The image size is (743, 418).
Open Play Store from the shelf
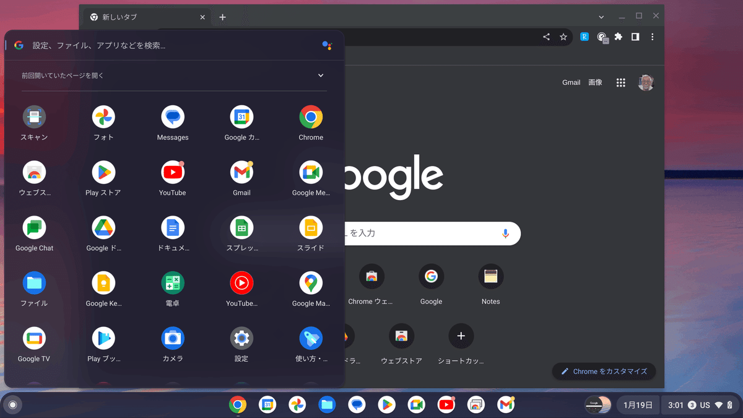pos(387,405)
